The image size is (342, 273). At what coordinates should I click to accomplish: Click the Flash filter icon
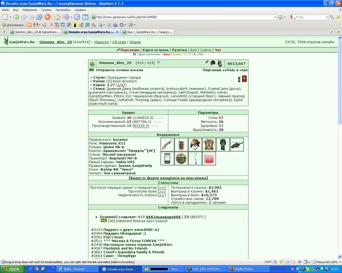click(x=69, y=25)
